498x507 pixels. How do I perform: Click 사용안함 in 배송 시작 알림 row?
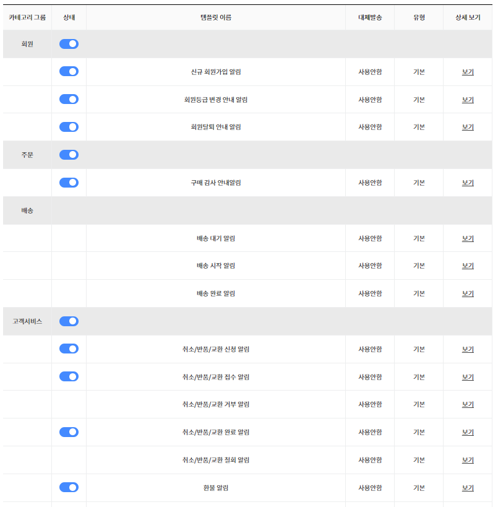(370, 266)
